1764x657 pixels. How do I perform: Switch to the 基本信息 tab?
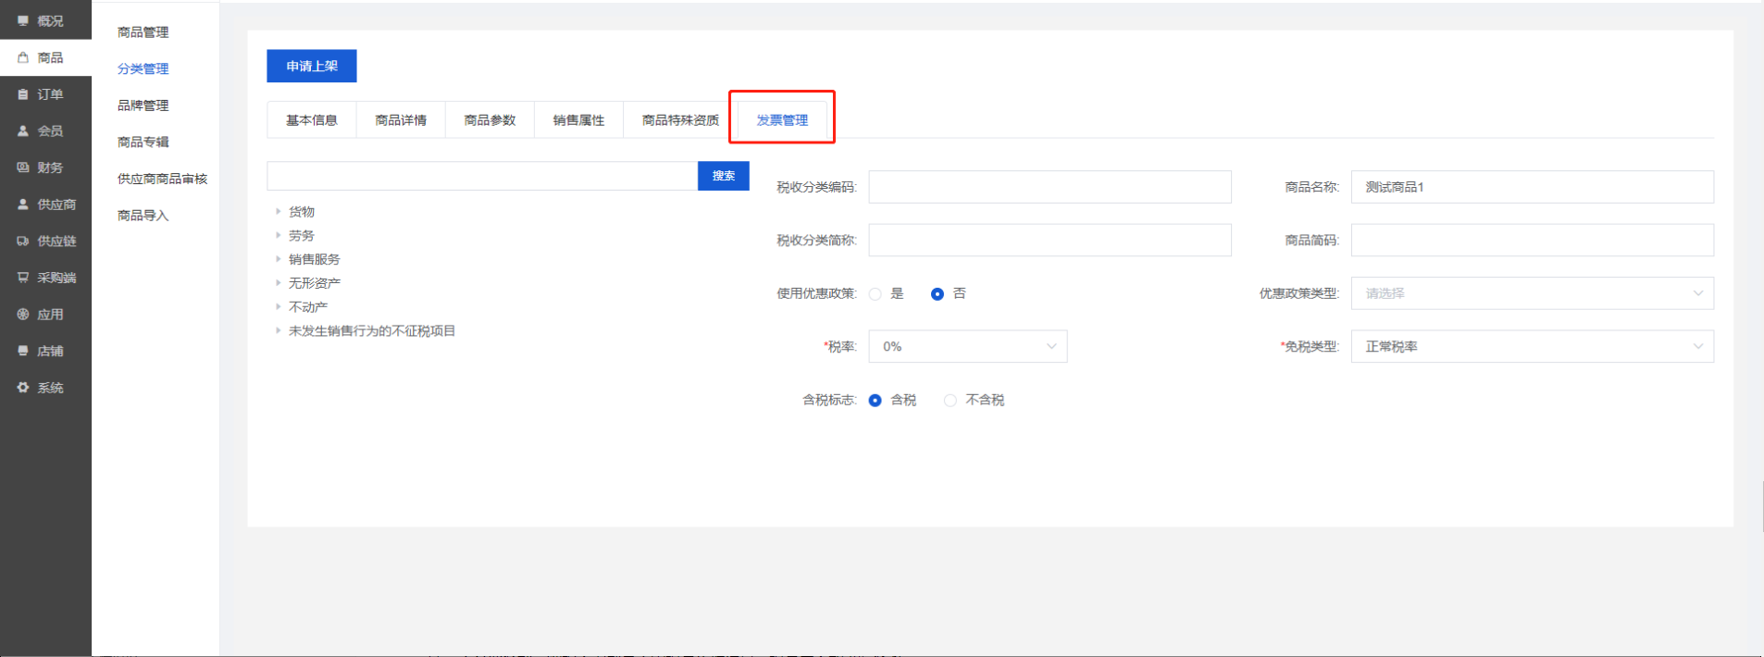[x=312, y=120]
